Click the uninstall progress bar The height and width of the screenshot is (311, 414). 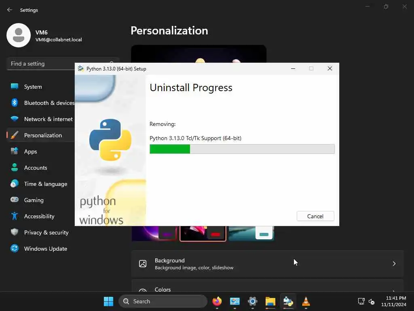(x=242, y=149)
